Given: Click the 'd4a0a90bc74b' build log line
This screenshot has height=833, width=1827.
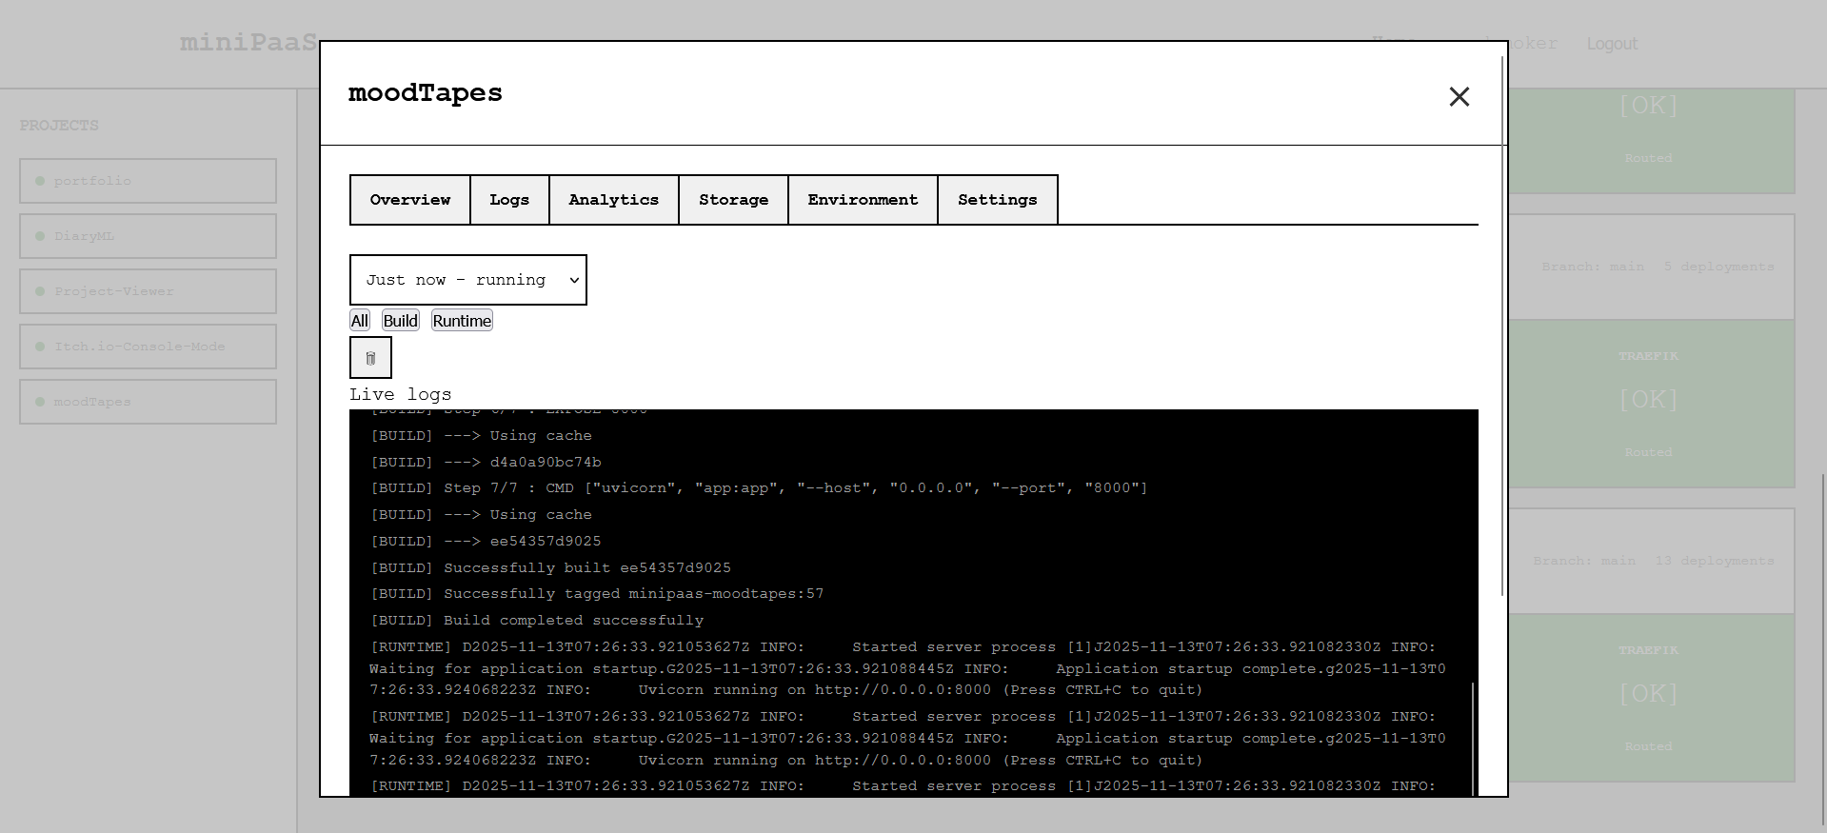Looking at the screenshot, I should [x=486, y=463].
